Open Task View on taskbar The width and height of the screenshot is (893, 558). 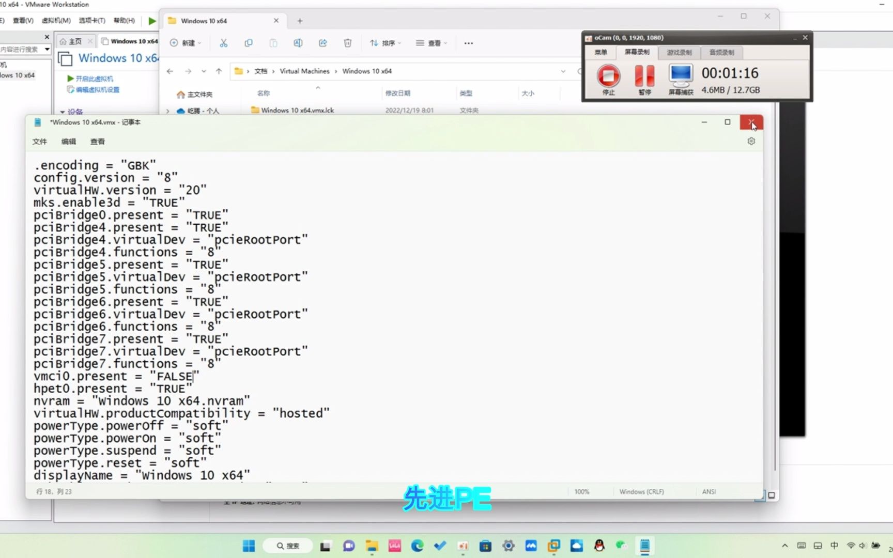[326, 546]
